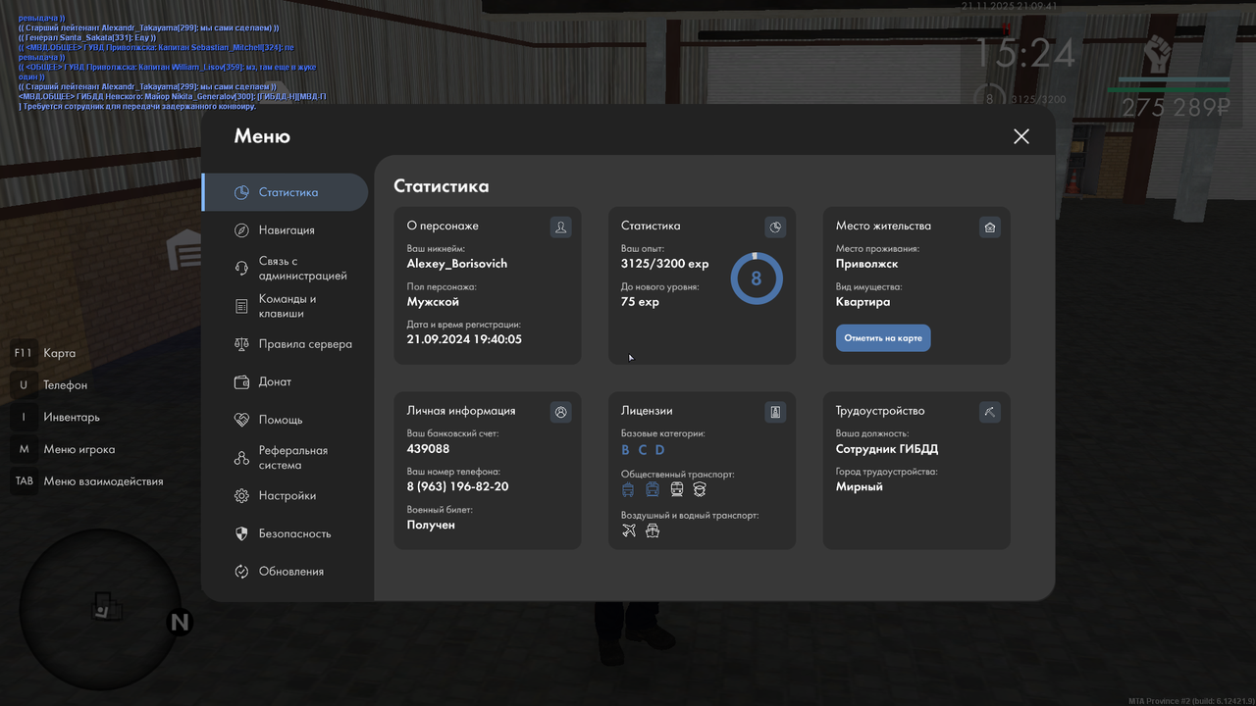Click the nickname Alexey_Borisovich
This screenshot has height=706, width=1256.
[x=457, y=264]
